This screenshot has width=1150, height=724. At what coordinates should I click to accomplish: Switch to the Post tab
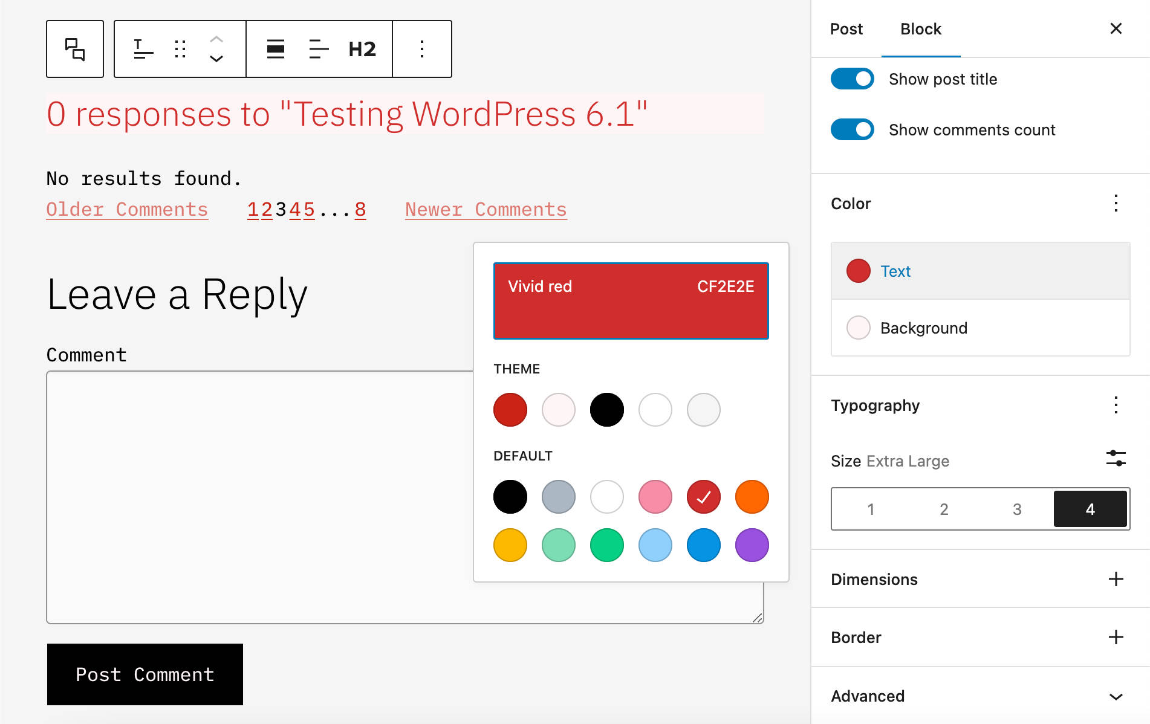846,29
